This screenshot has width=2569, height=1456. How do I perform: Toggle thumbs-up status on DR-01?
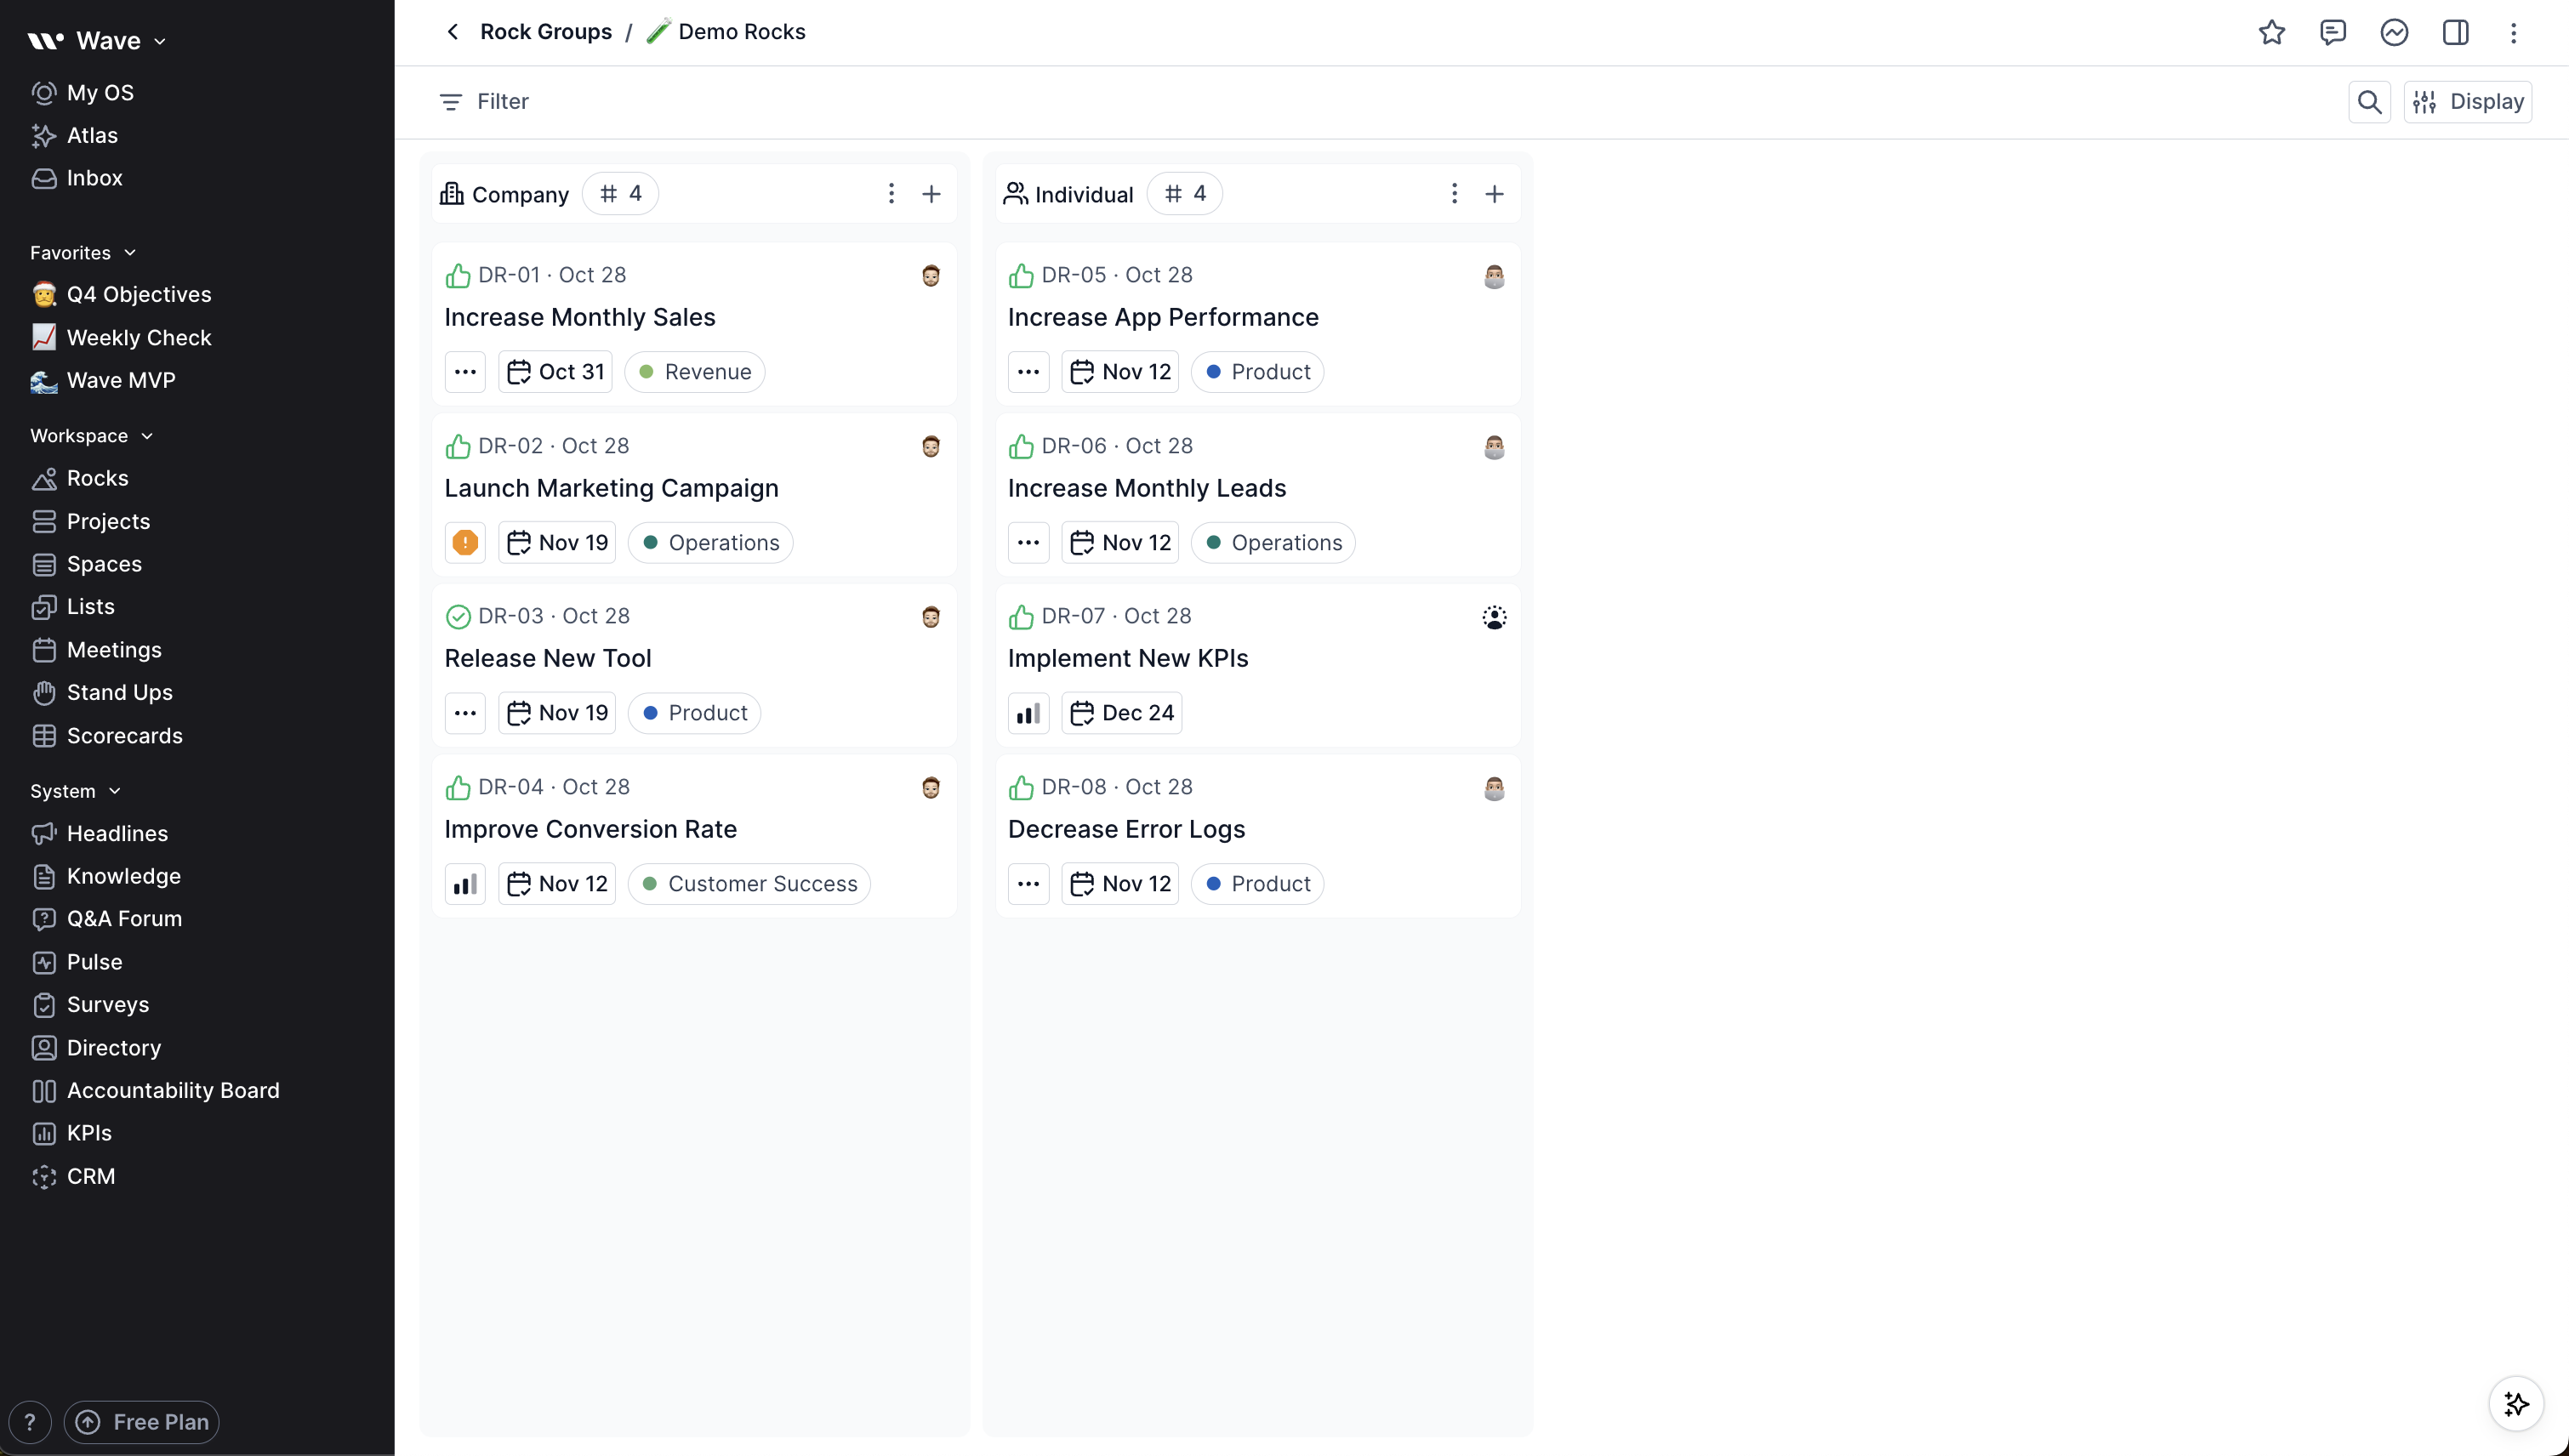point(458,275)
